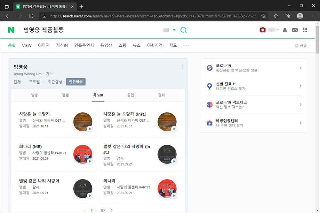The image size is (320, 213).
Task: Play 히나리 (MR) via its play icon
Action: tap(90, 161)
